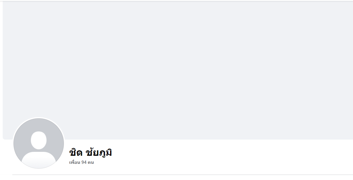The image size is (353, 180).
Task: Click the word คน after the friend count
Action: point(91,162)
